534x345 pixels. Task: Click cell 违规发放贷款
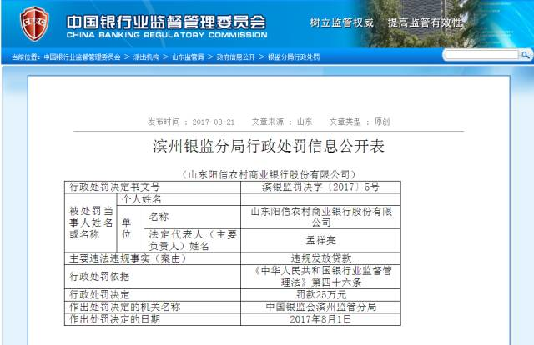coord(320,258)
